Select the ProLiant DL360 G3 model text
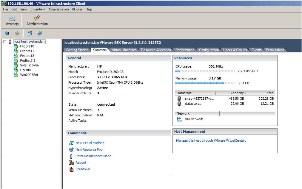The height and width of the screenshot is (189, 302). (x=110, y=72)
